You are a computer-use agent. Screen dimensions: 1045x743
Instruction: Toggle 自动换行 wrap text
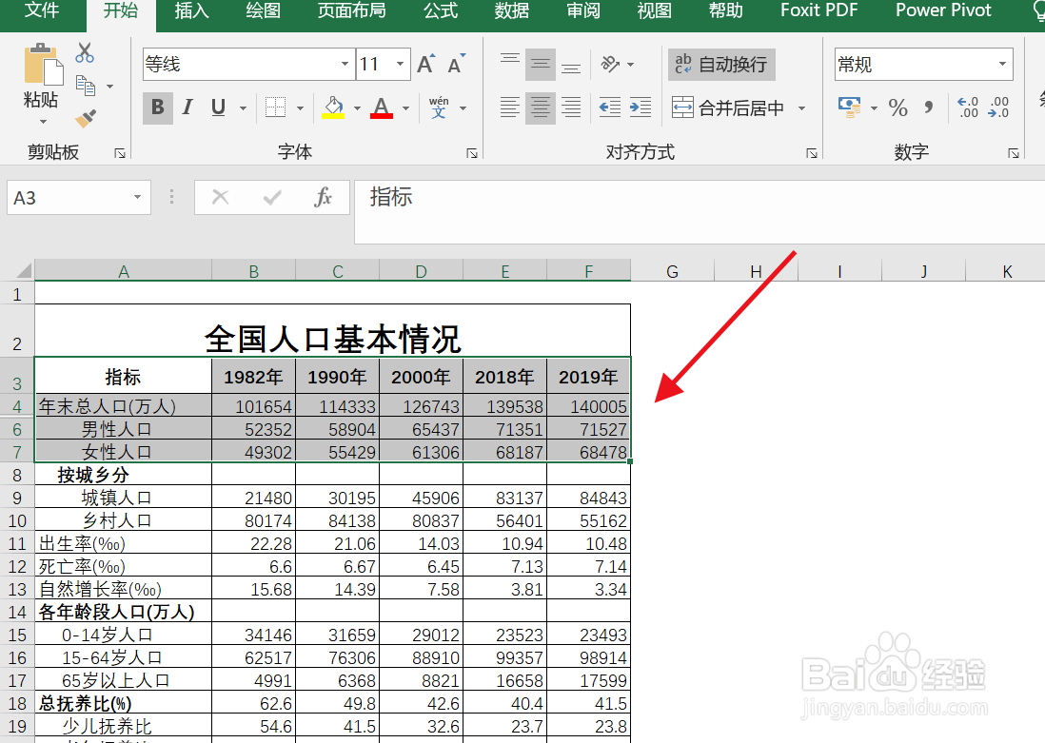pyautogui.click(x=720, y=64)
